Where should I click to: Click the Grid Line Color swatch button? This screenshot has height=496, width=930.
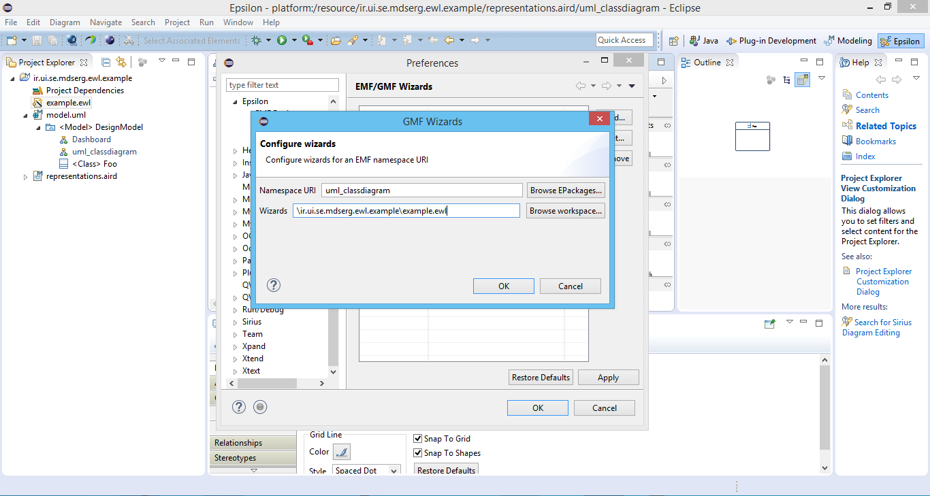(x=342, y=452)
